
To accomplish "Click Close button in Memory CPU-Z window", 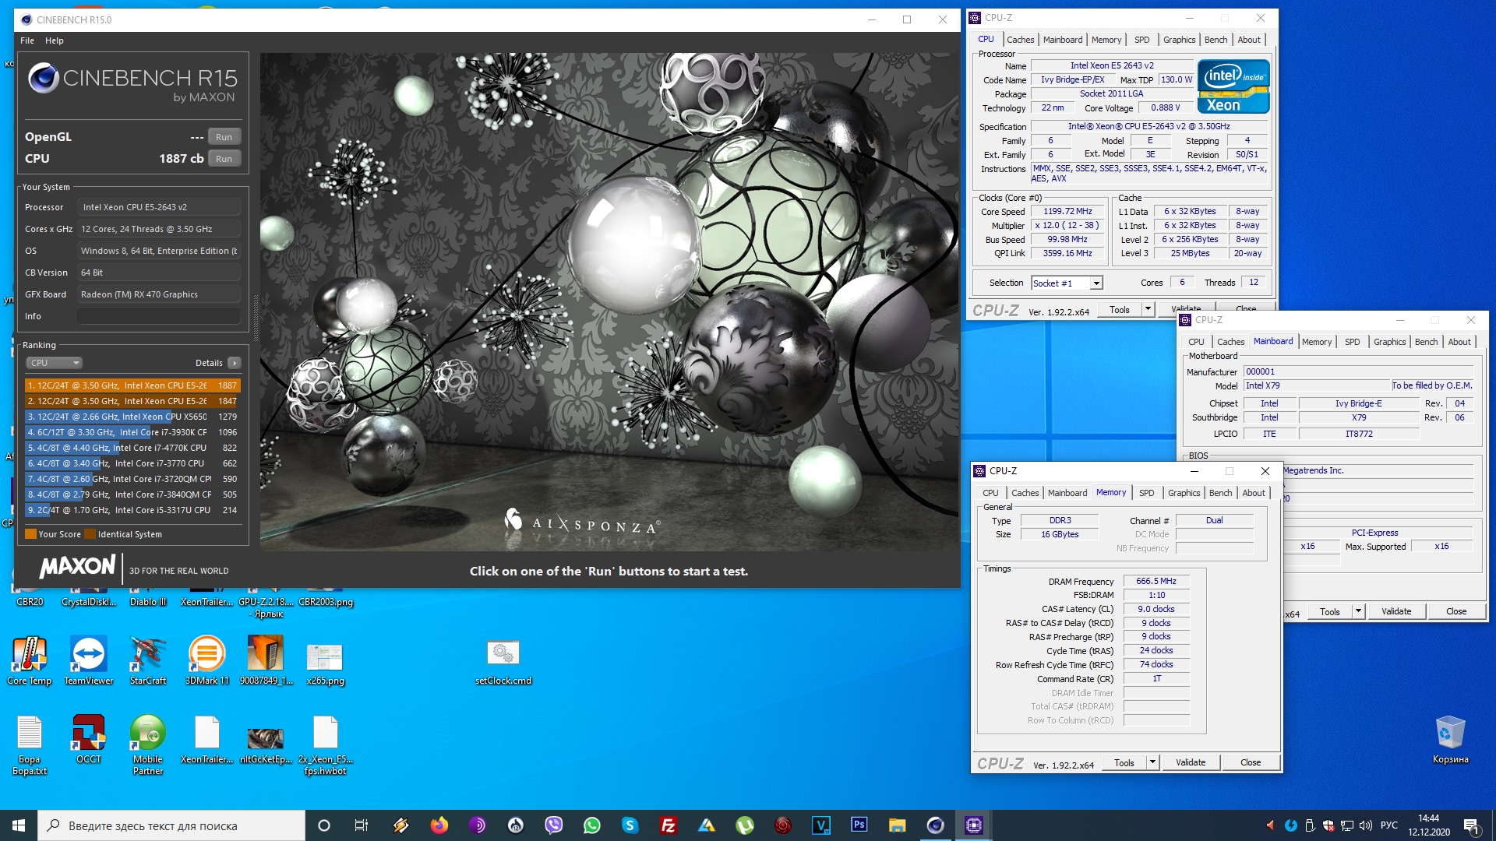I will pyautogui.click(x=1251, y=762).
